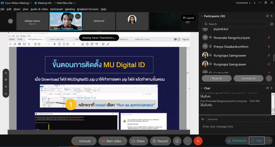Click muted mic icon for Preeya Siwakankumthon
The width and height of the screenshot is (275, 147).
coord(269,46)
